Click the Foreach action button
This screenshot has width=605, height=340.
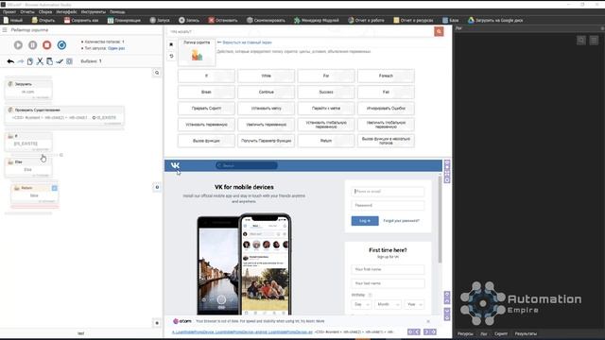[x=386, y=76]
